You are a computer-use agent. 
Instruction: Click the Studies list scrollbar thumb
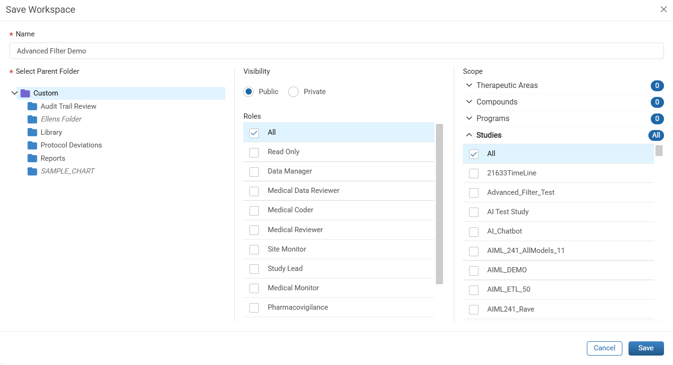click(x=659, y=150)
